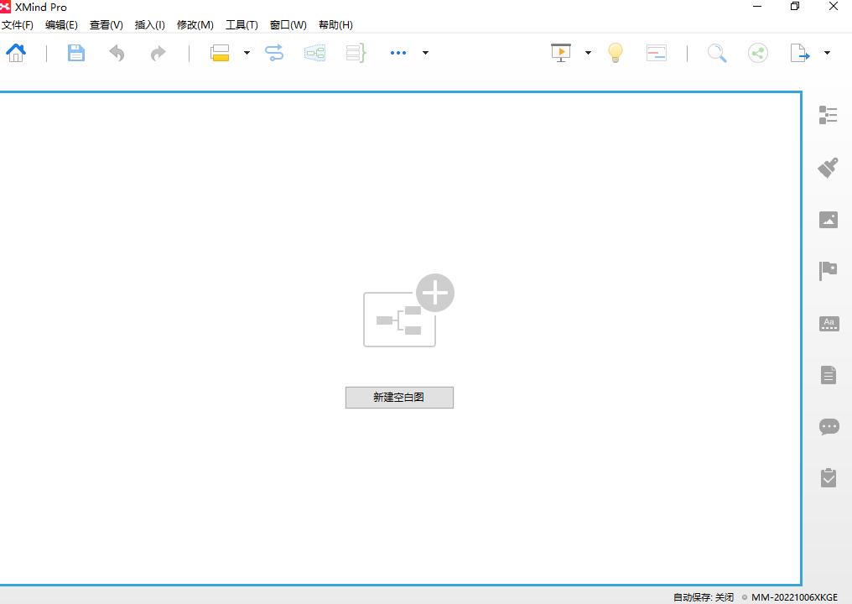The image size is (852, 604).
Task: Open the Markers flag panel
Action: pyautogui.click(x=829, y=270)
